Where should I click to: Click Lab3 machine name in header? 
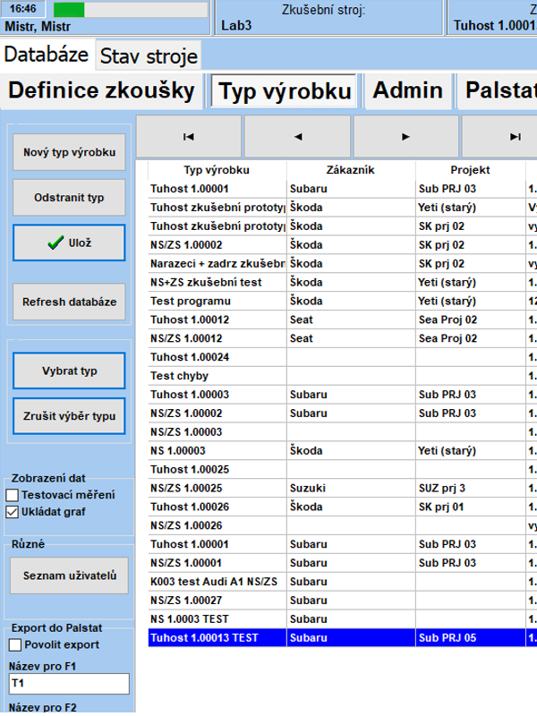tap(236, 25)
